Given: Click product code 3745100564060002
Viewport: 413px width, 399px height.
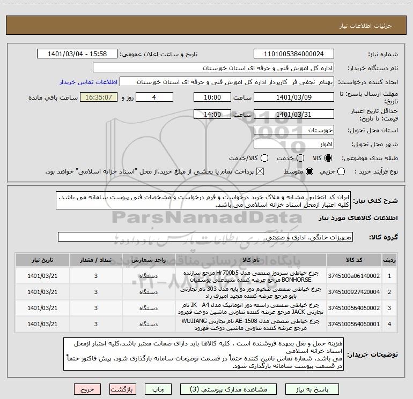Looking at the screenshot, I should (354, 308).
